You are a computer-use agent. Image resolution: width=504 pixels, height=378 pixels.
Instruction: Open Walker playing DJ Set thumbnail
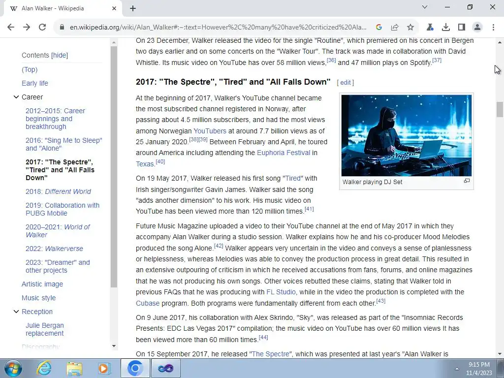click(406, 135)
